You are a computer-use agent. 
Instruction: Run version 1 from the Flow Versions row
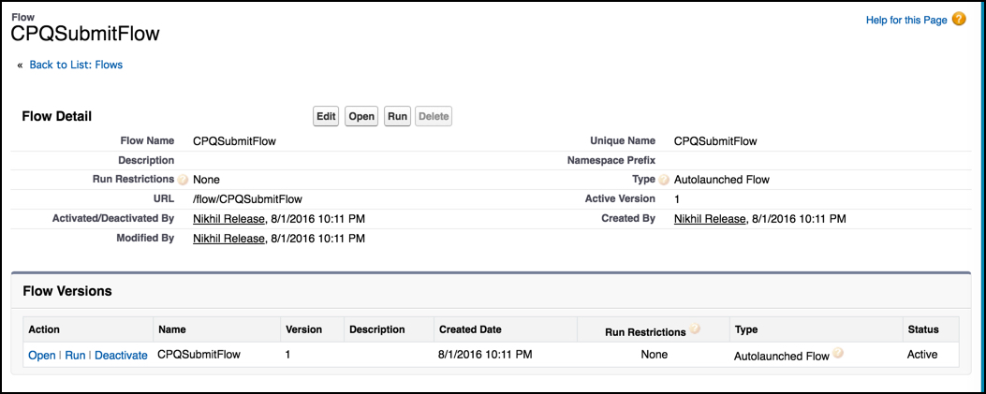[x=76, y=355]
